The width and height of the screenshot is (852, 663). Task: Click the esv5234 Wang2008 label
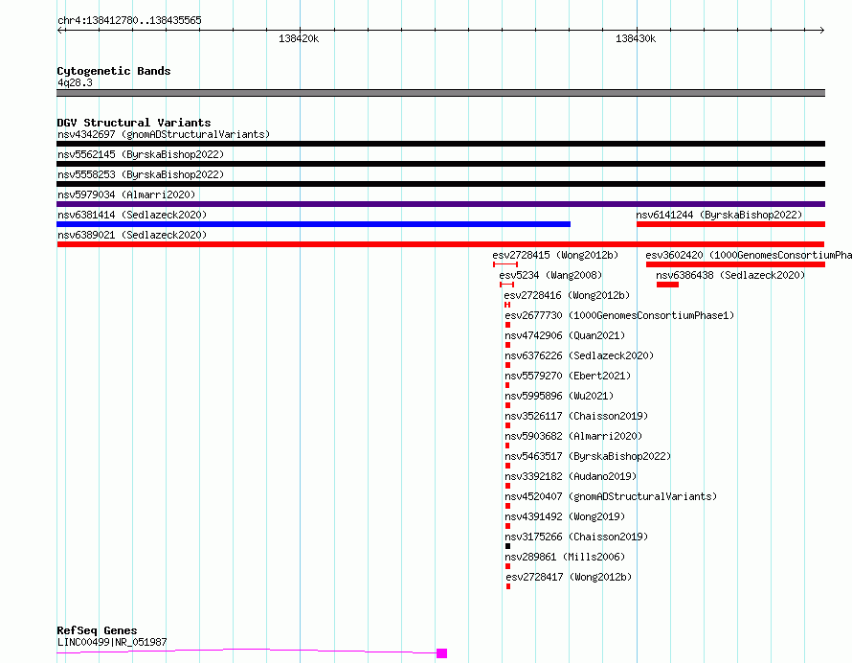[550, 275]
